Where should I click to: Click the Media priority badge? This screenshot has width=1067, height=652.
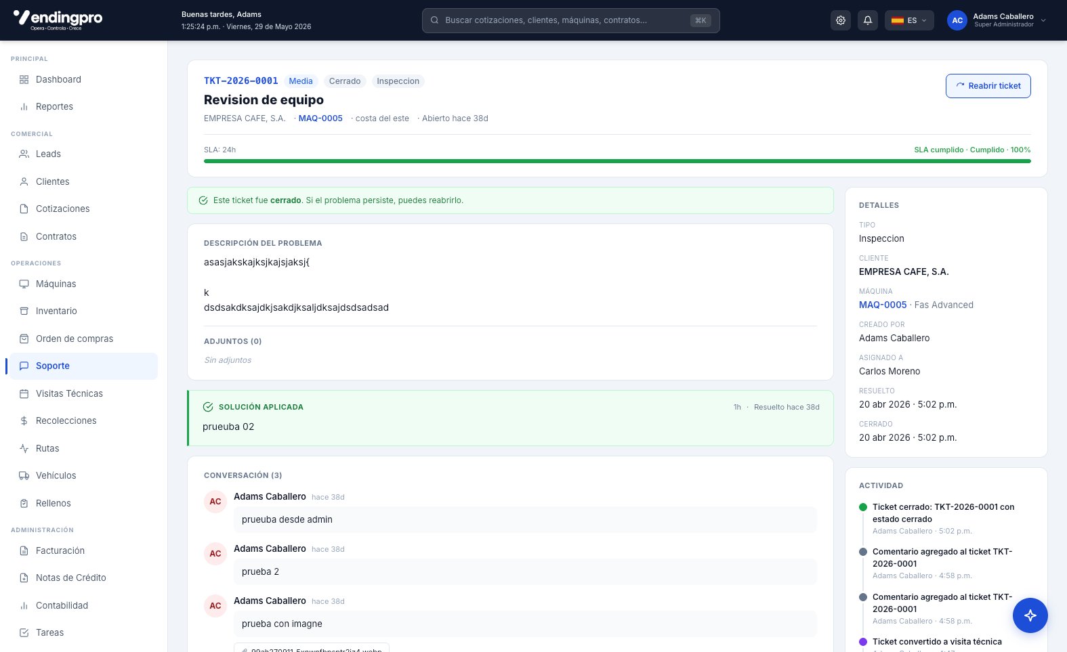301,81
